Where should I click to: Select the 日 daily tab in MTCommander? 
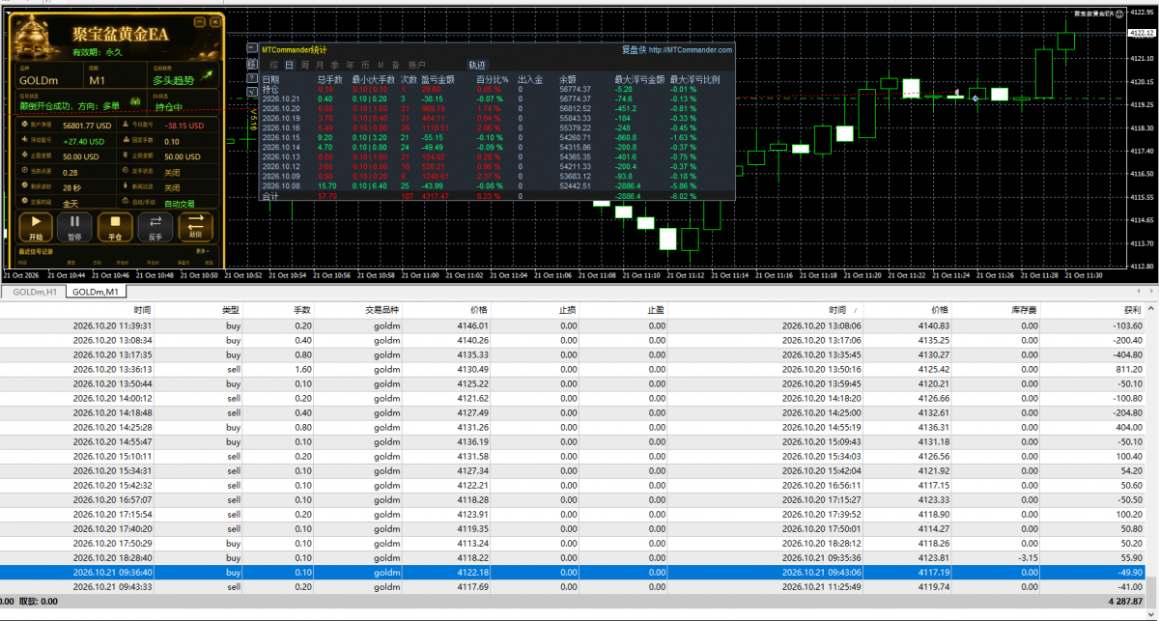289,65
